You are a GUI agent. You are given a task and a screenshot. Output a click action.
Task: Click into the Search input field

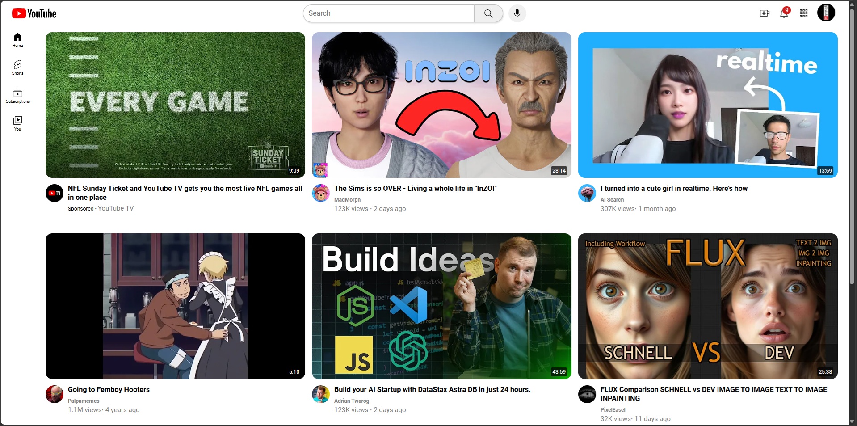click(x=388, y=13)
